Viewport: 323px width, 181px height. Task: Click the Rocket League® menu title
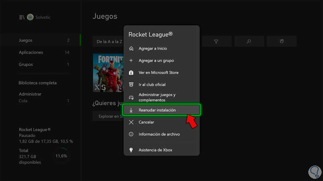[x=150, y=35]
